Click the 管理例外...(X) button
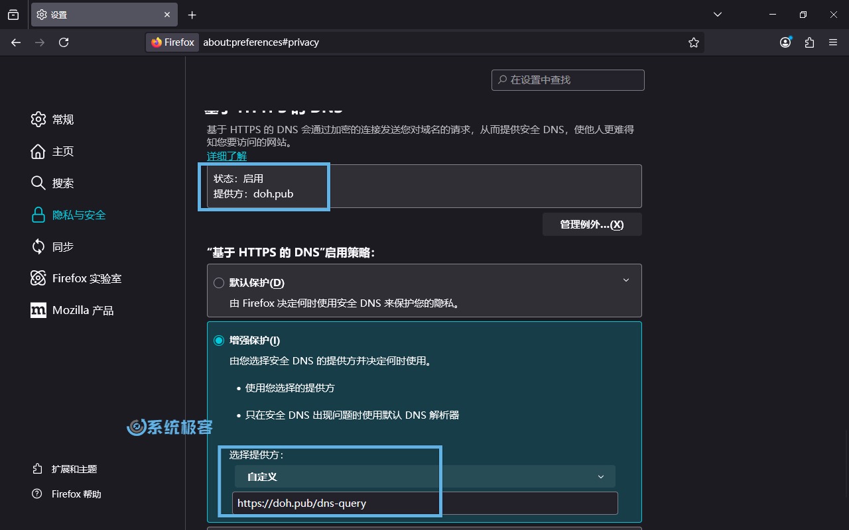The image size is (849, 530). 592,225
